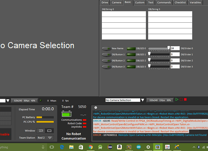Click the Communications status indicator

84,120
